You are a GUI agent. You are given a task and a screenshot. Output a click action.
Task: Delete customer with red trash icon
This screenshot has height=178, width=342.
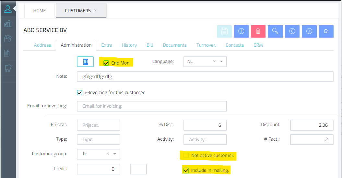258,31
